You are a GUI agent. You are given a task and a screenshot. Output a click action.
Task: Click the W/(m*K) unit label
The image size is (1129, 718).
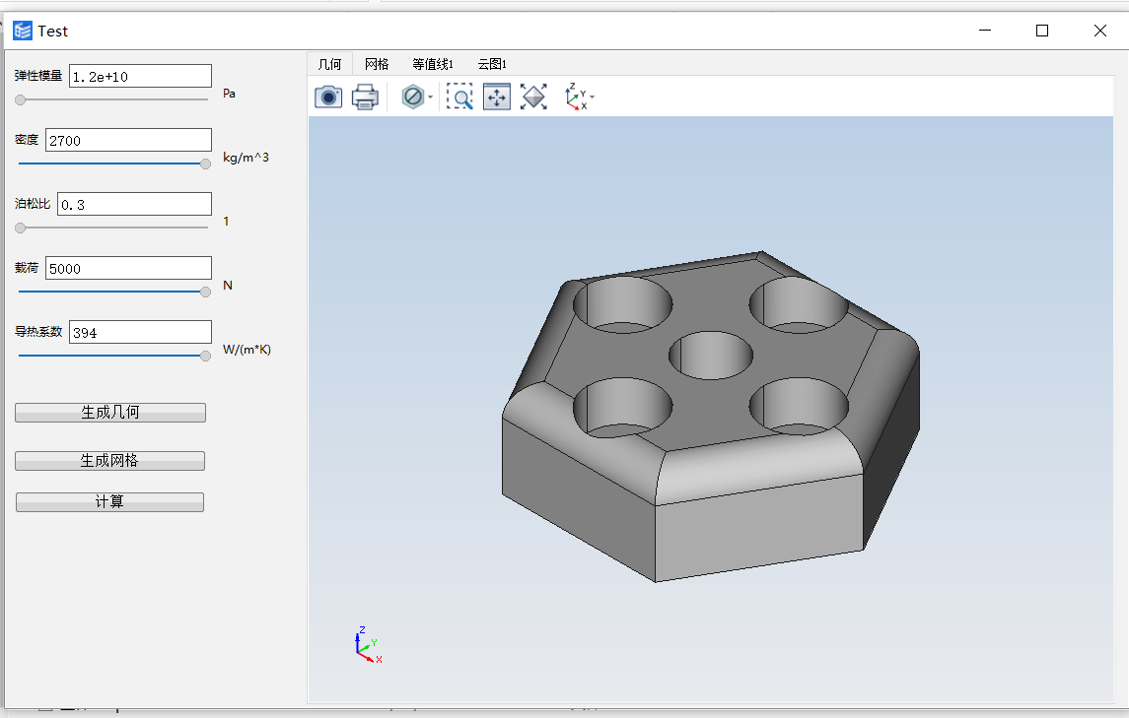click(247, 350)
